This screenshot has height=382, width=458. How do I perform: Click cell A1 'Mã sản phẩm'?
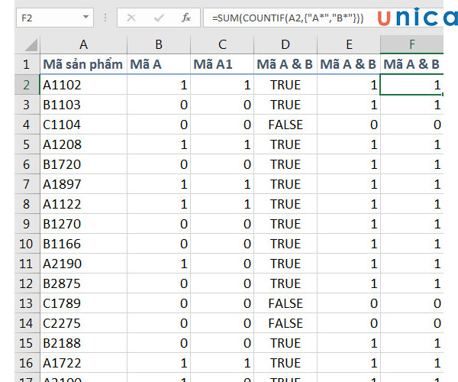coord(83,65)
